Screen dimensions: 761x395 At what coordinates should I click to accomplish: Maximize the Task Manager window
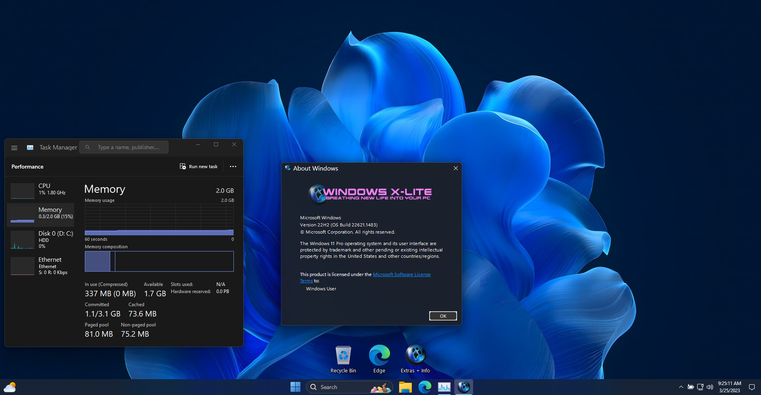pos(216,145)
